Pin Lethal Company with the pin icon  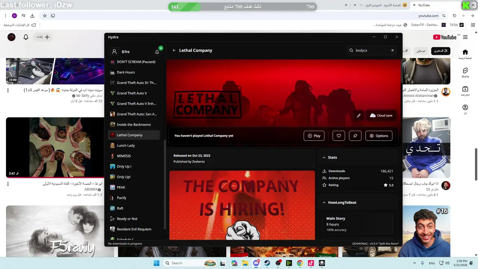click(355, 136)
